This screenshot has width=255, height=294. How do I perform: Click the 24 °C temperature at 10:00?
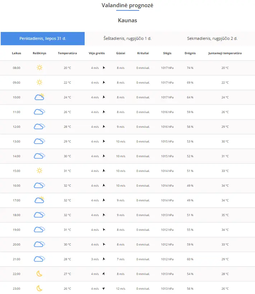tap(67, 98)
